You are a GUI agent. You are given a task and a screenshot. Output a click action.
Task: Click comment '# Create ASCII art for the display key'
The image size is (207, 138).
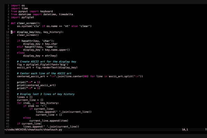[47, 62]
